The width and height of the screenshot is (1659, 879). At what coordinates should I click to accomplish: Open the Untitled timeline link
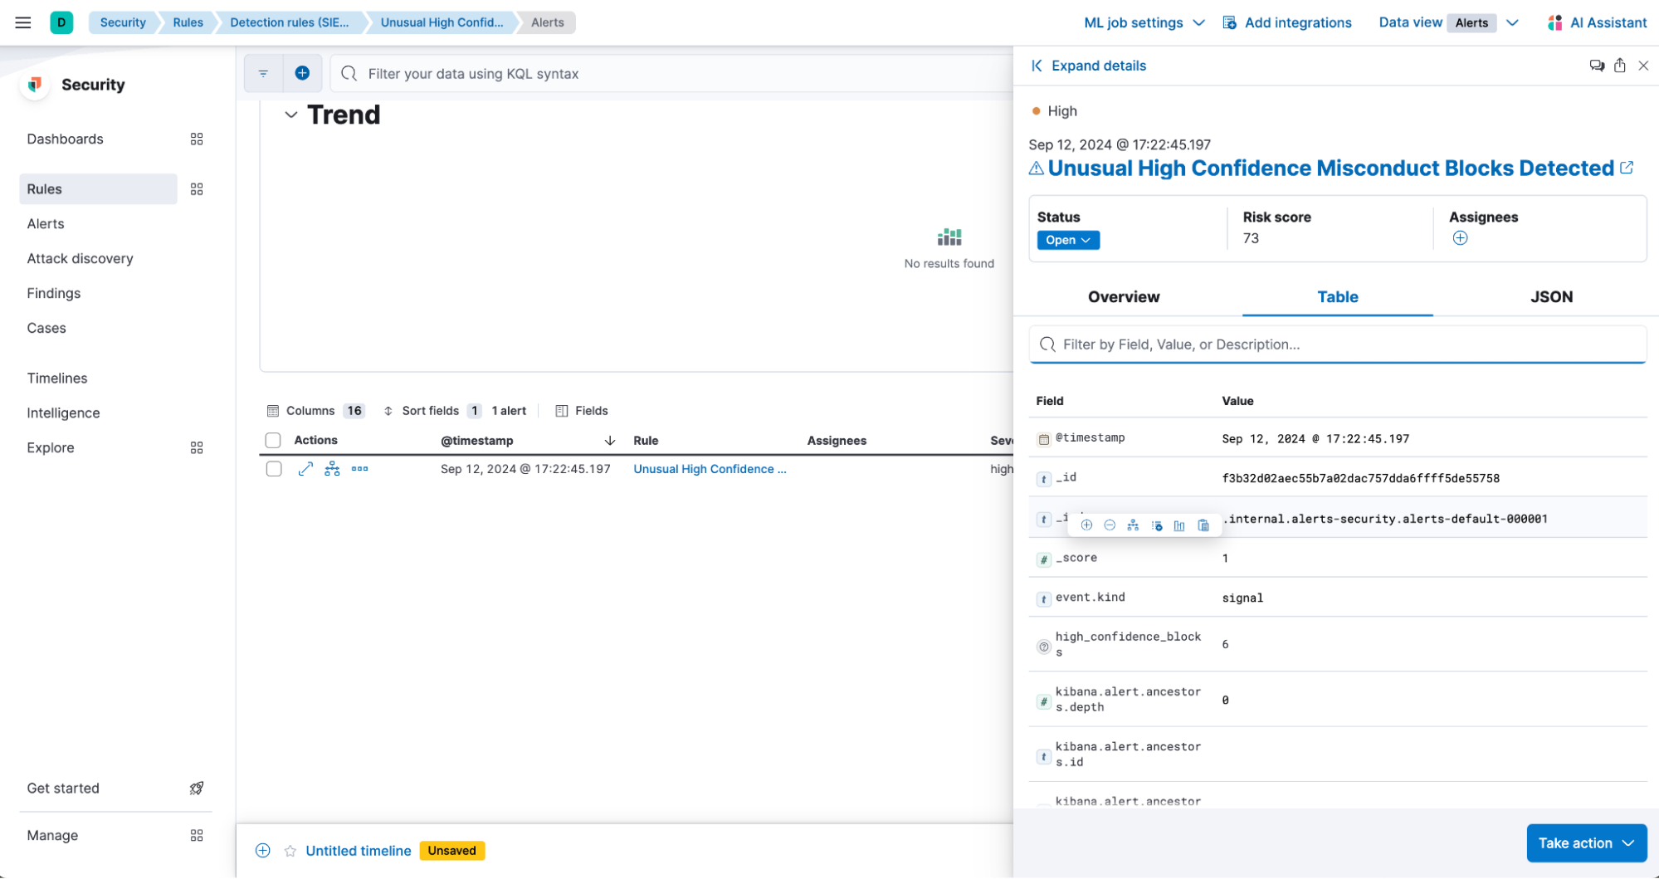[x=358, y=851]
